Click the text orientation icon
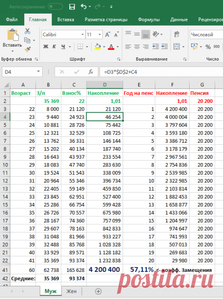 coord(156,34)
